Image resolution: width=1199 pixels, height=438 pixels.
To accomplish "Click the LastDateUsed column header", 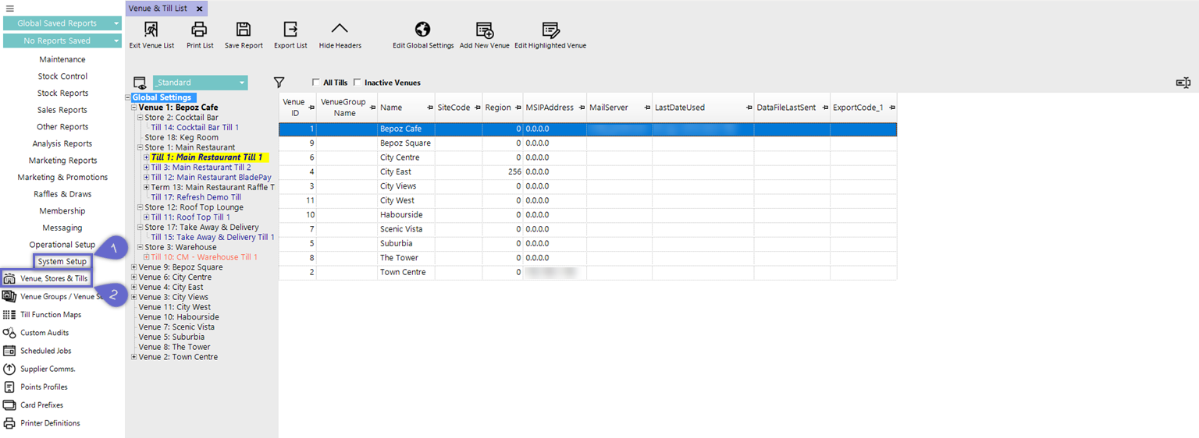I will coord(703,108).
